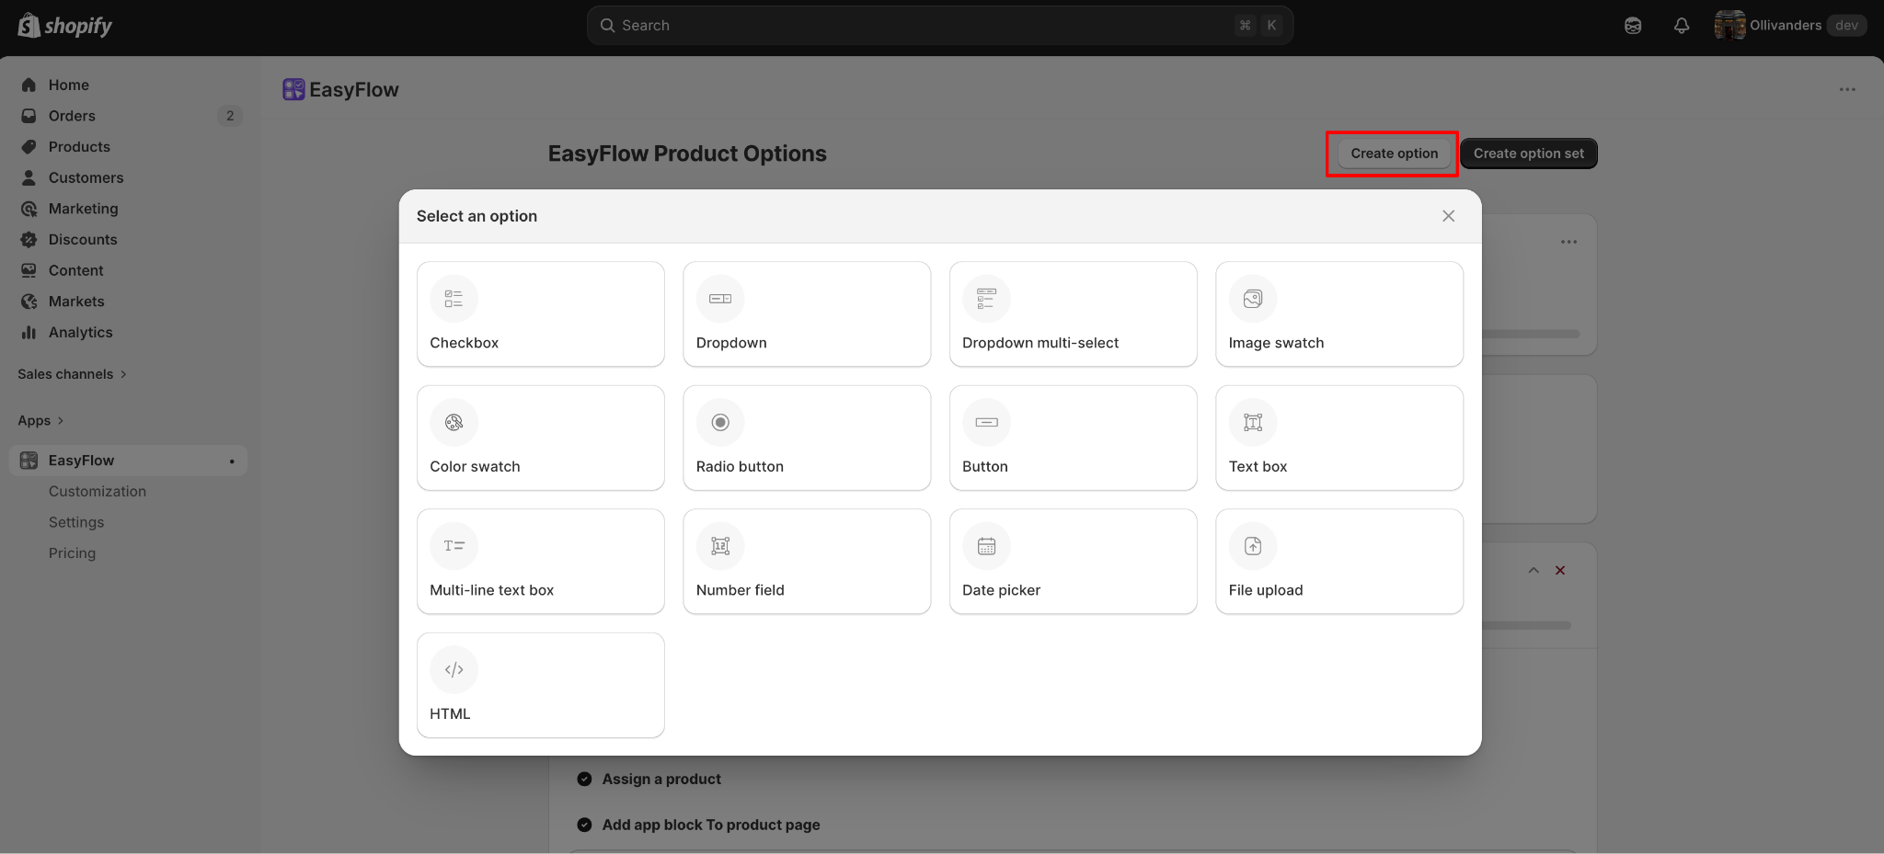
Task: Expand the Sales channels section
Action: pyautogui.click(x=72, y=374)
